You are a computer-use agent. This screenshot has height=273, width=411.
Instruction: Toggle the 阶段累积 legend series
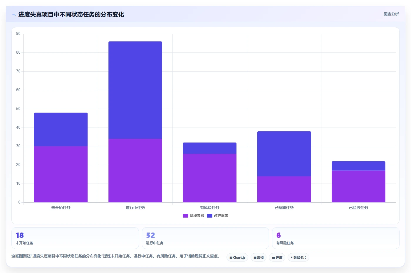pyautogui.click(x=193, y=216)
